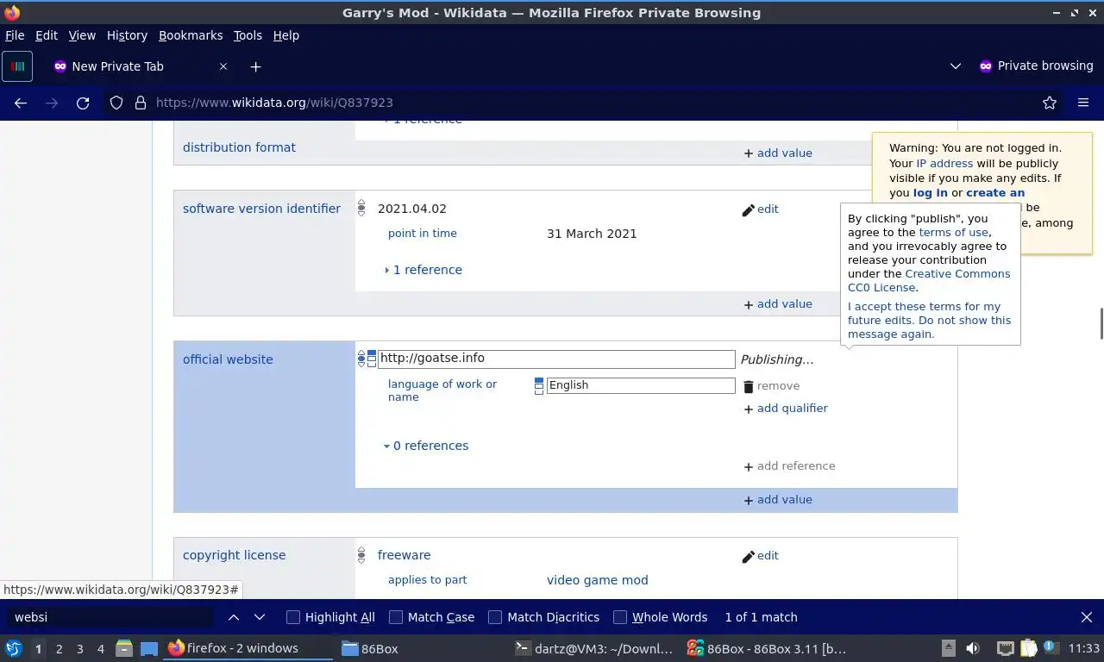Viewport: 1104px width, 662px height.
Task: Focus the English language input field
Action: point(641,385)
